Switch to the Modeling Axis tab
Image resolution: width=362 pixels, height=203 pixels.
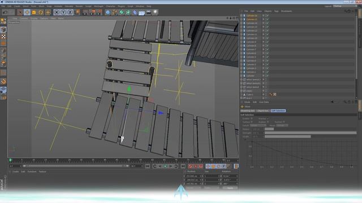(248, 111)
